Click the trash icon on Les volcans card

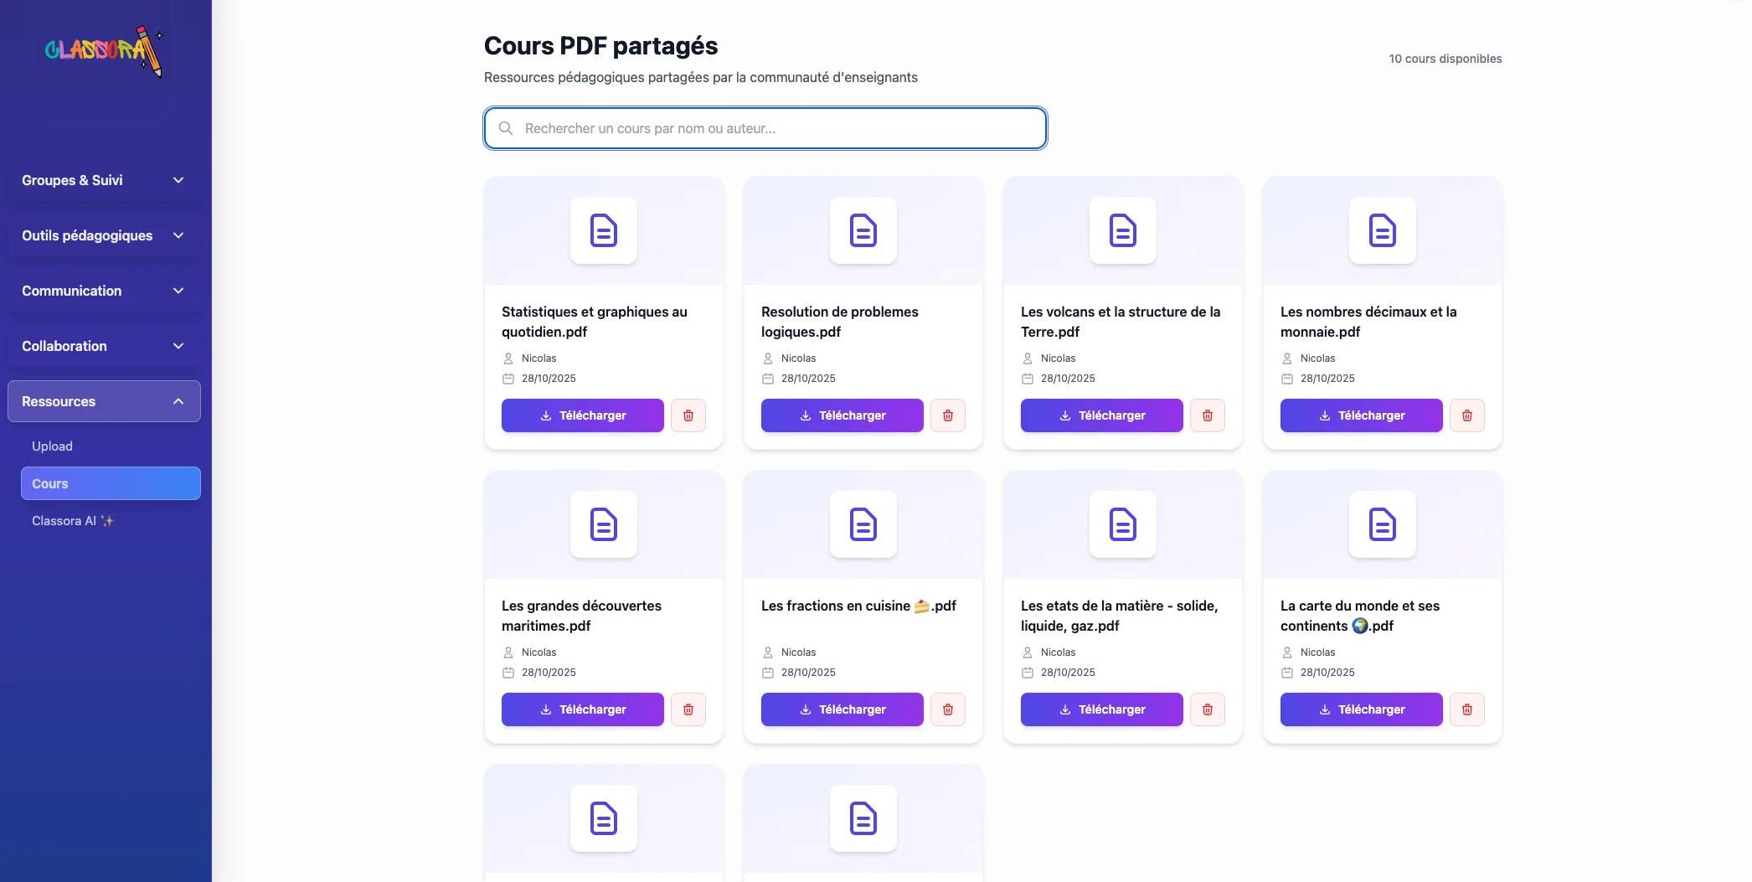click(x=1208, y=415)
